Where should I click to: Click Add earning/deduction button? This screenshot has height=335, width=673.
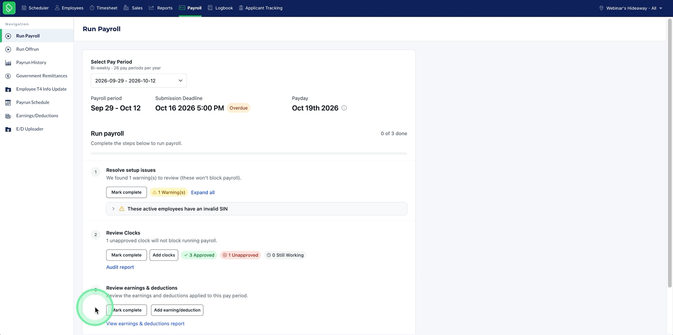pyautogui.click(x=177, y=310)
